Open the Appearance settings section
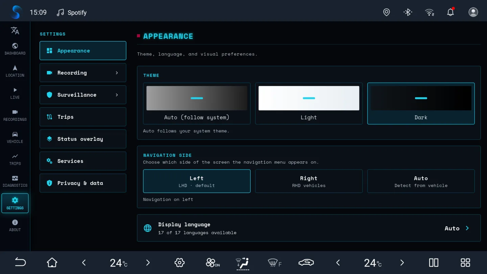Screen dimensions: 487x274 coord(83,51)
